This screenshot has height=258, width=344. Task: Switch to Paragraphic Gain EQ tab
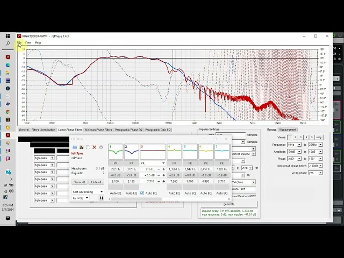(157, 130)
